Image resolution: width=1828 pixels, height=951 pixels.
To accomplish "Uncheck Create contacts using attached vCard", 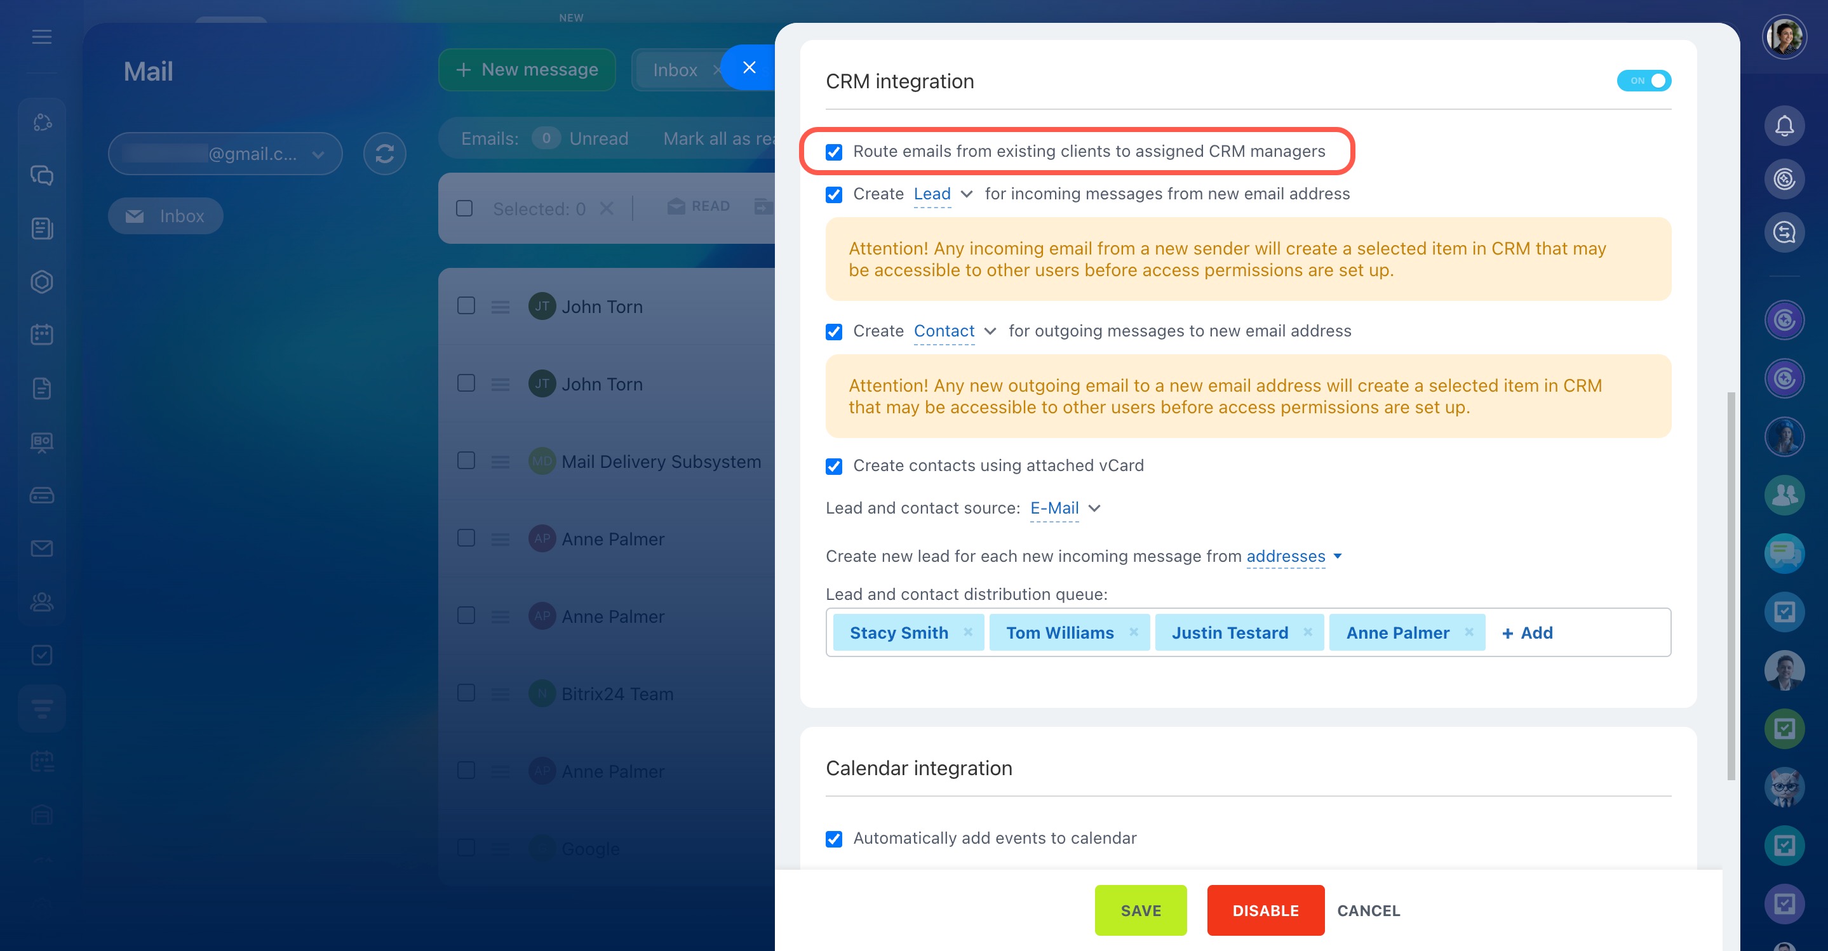I will pyautogui.click(x=834, y=466).
